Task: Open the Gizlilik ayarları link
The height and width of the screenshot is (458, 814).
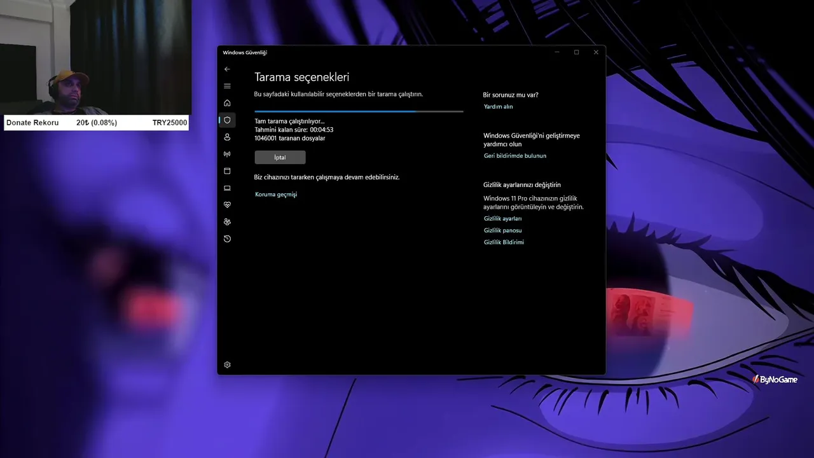Action: [x=502, y=218]
